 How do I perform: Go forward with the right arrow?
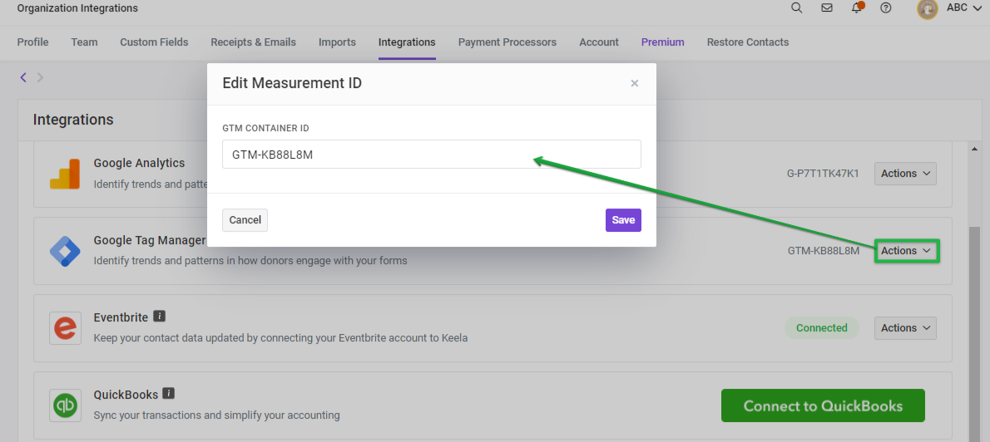[x=41, y=77]
